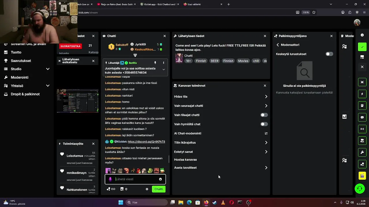Screen dimensions: 369x207
Task: Open the emoji picker smiley icon
Action: coord(160,179)
